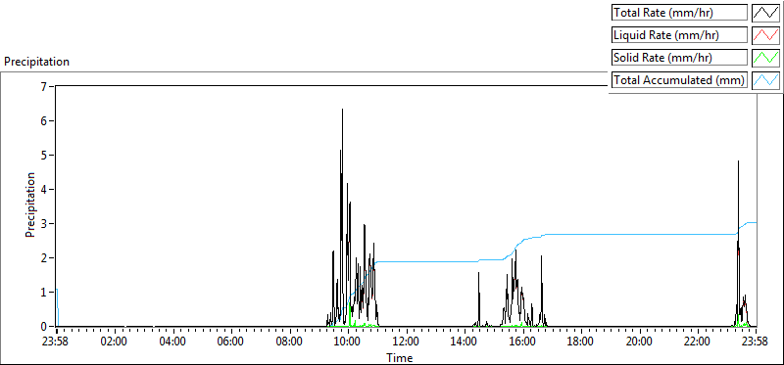The image size is (784, 365).
Task: Click the y-axis tick label 3
Action: tap(43, 223)
